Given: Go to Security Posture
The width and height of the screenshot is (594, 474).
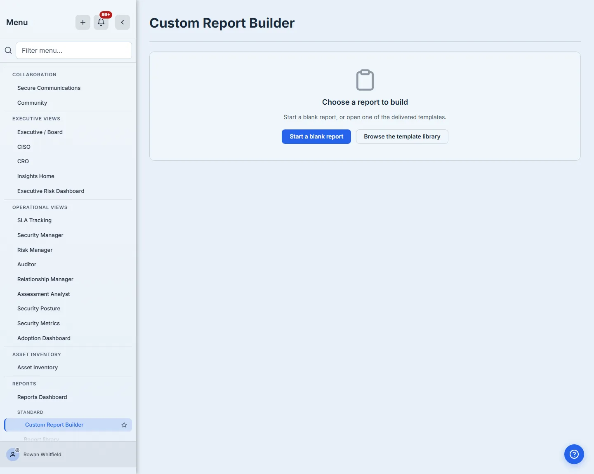Looking at the screenshot, I should point(68,308).
